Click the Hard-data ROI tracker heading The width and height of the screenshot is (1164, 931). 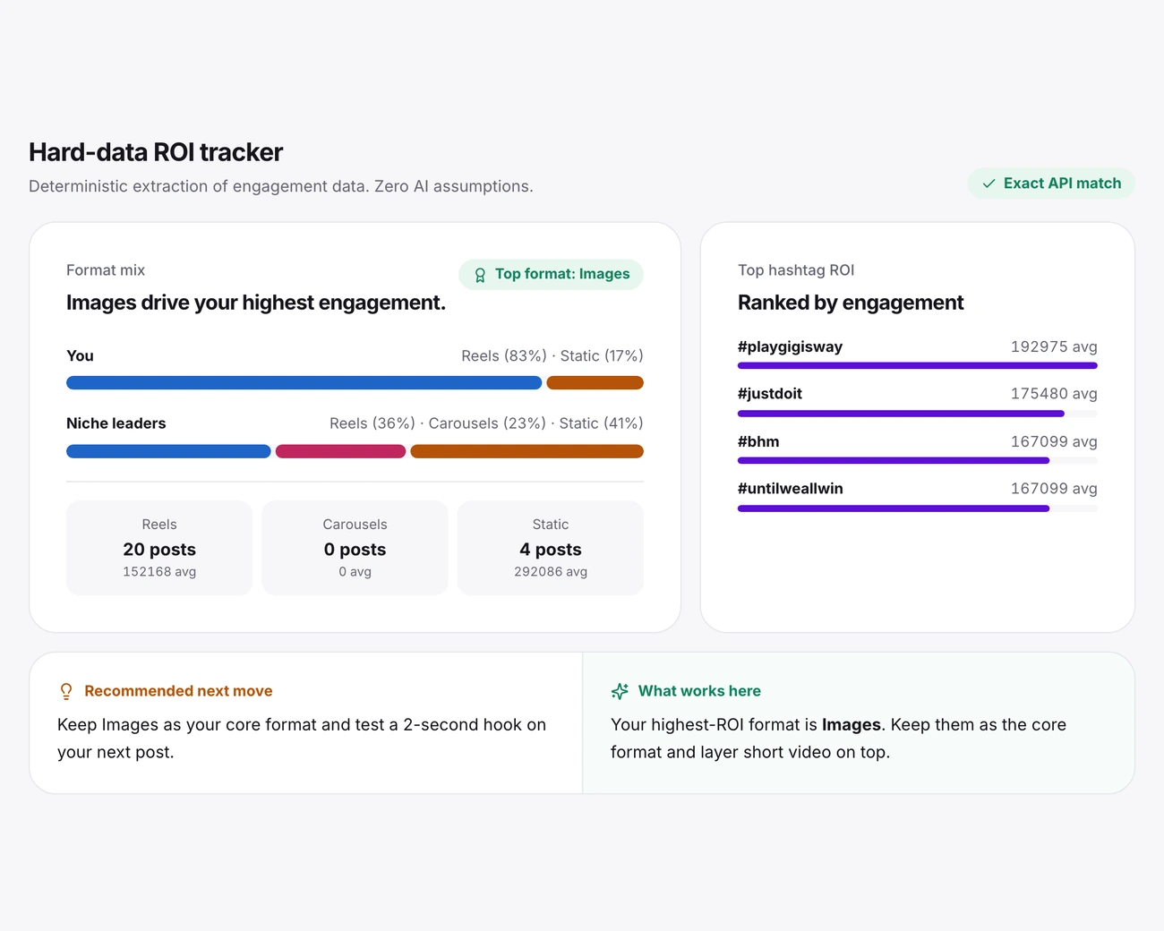pyautogui.click(x=156, y=152)
